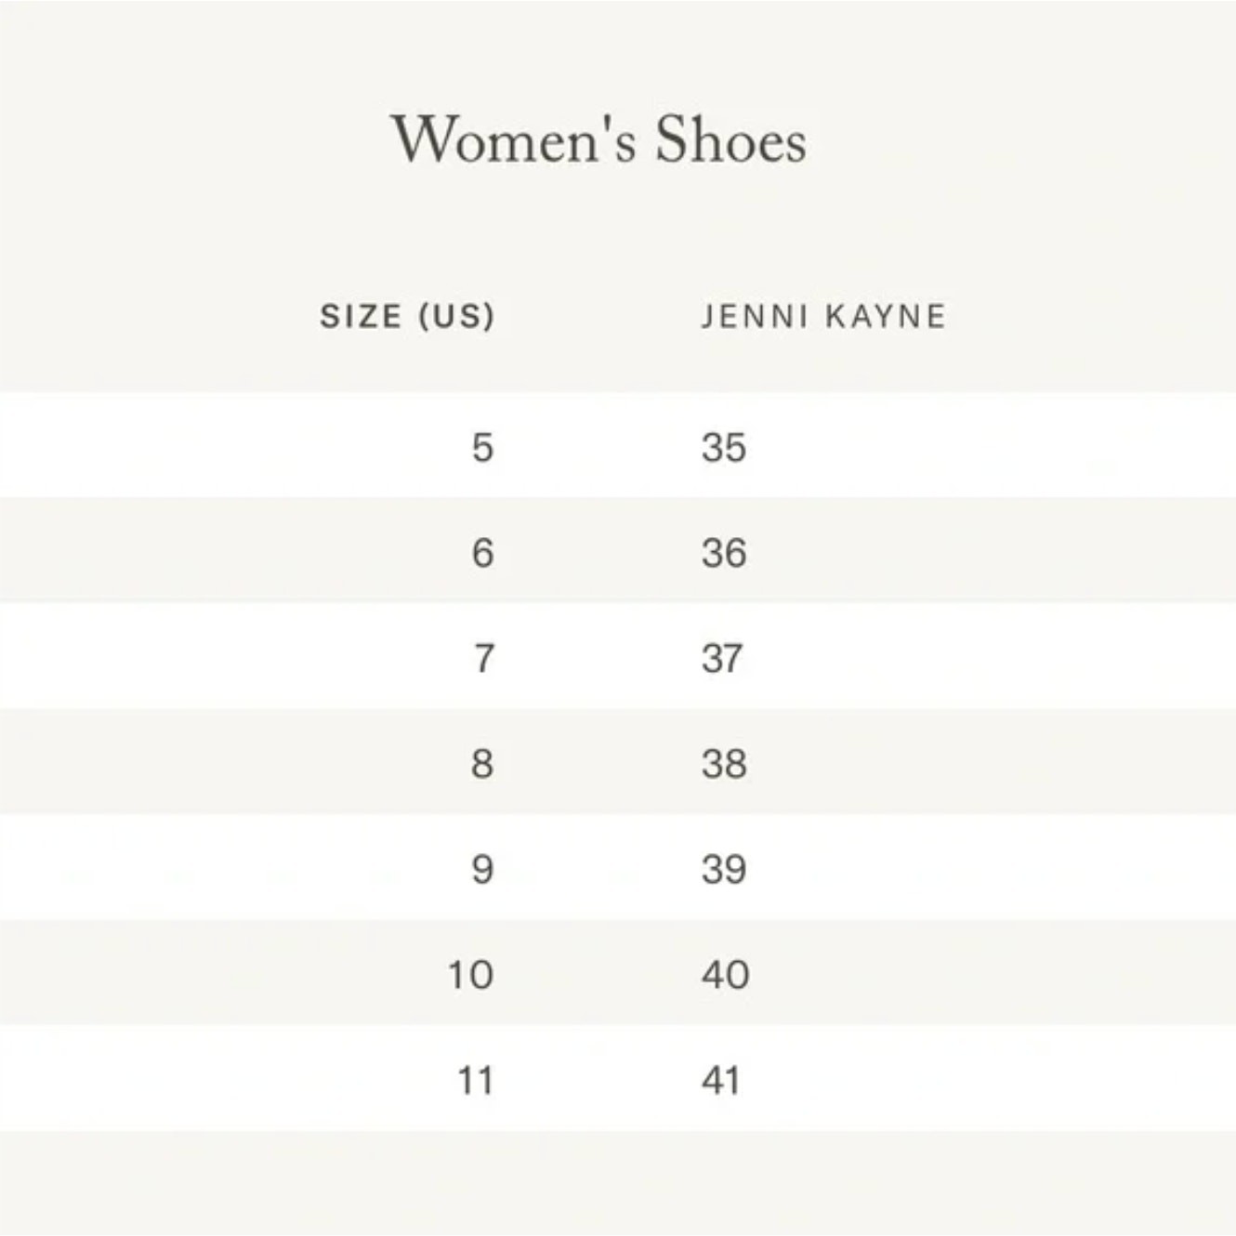Select US size 10 cell
The image size is (1236, 1236).
pos(470,975)
